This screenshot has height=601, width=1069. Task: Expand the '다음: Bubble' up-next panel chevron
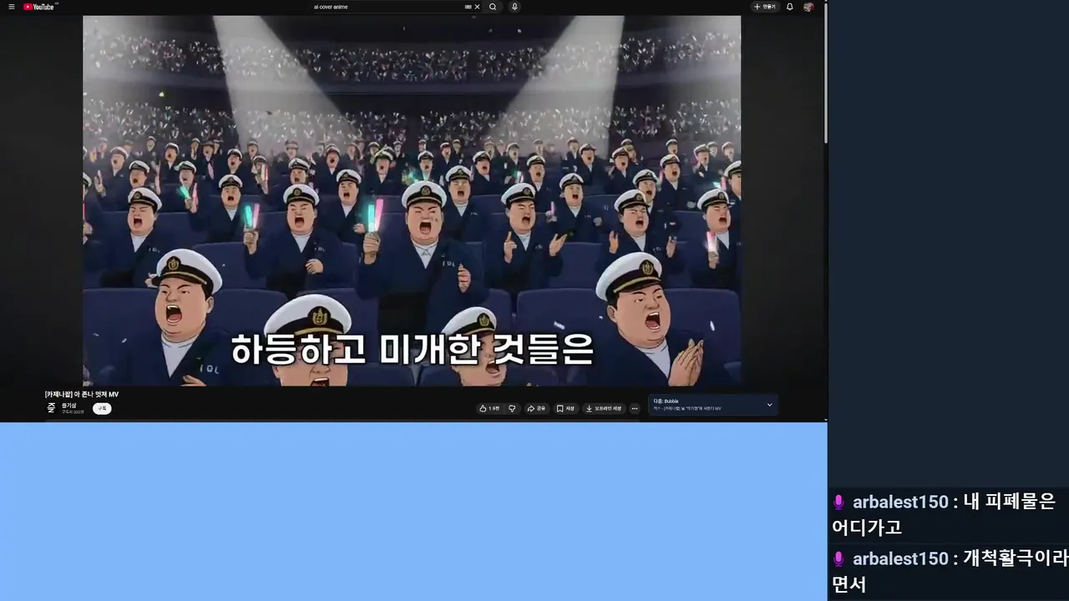770,405
